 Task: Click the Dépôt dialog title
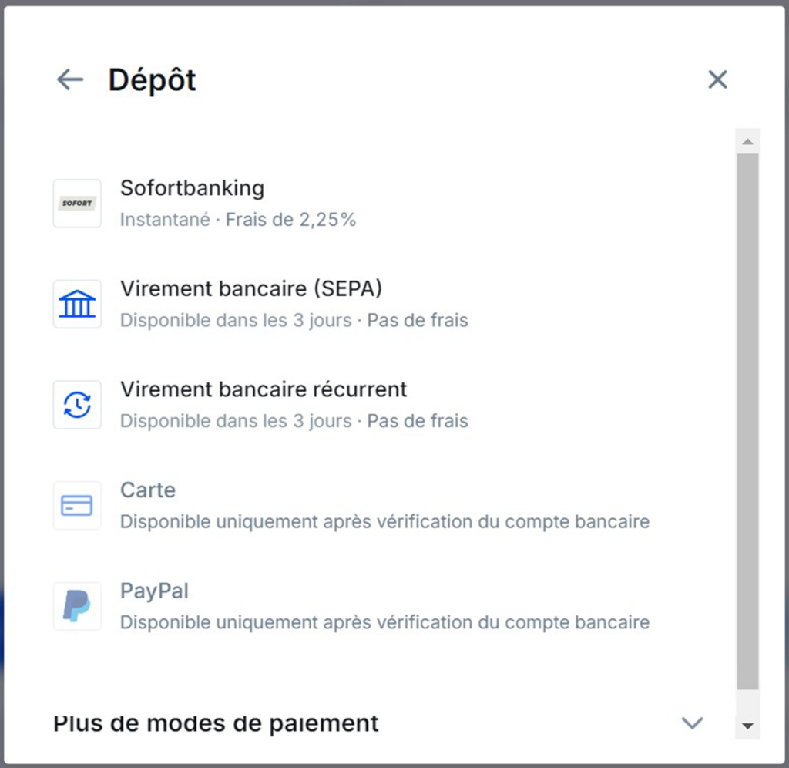pos(152,80)
